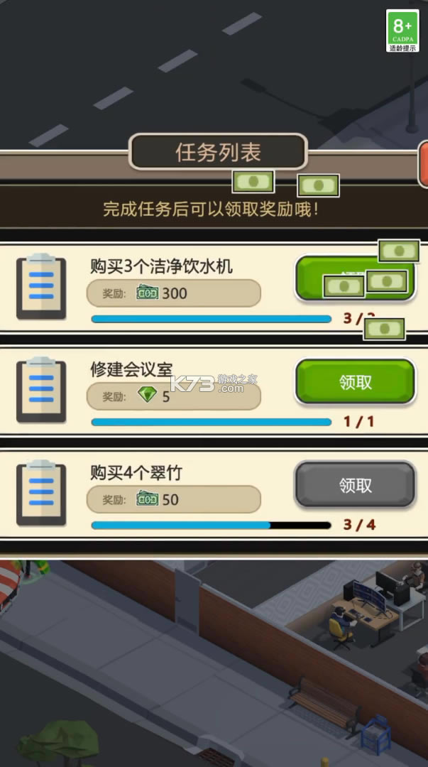Tap the cash icon beside 50 reward
The image size is (428, 767).
coord(147,499)
